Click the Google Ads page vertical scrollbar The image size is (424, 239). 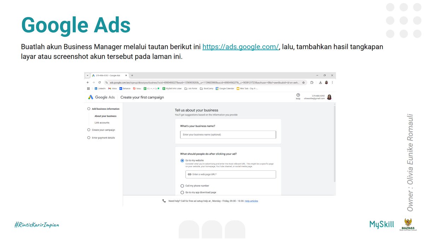coord(334,143)
